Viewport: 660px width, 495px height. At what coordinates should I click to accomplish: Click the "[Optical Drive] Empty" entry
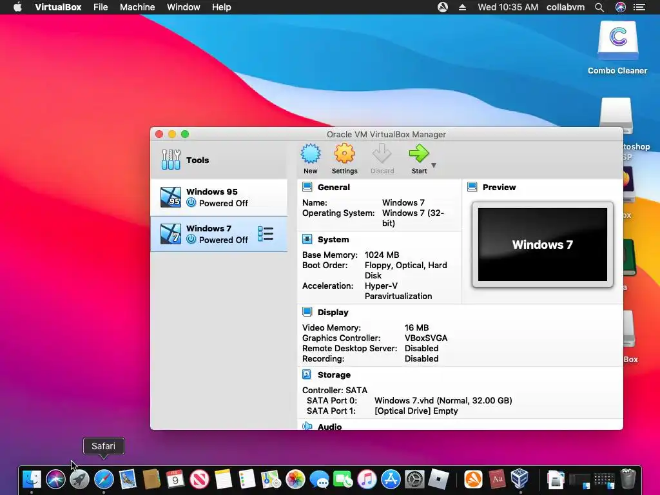pyautogui.click(x=416, y=411)
